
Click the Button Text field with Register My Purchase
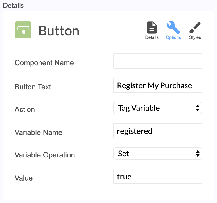point(158,85)
